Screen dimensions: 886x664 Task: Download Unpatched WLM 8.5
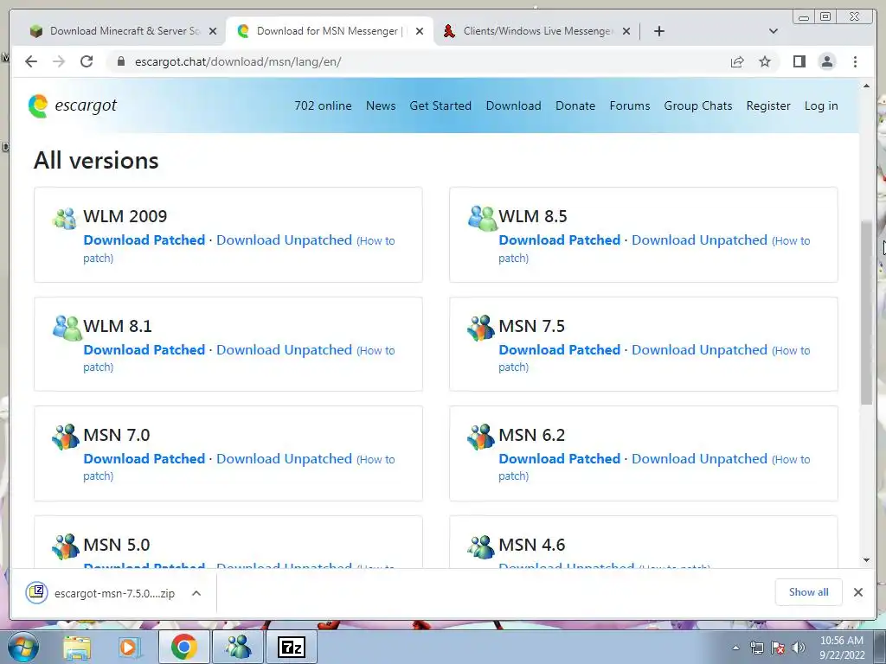[699, 240]
